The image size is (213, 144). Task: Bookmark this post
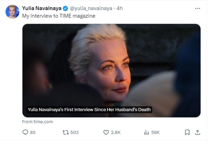[x=187, y=133]
